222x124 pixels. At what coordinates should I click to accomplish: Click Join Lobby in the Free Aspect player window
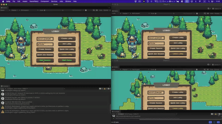pos(178,98)
